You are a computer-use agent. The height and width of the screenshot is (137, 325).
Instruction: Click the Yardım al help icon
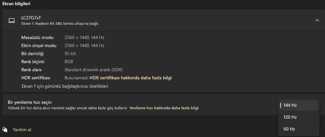click(x=5, y=130)
